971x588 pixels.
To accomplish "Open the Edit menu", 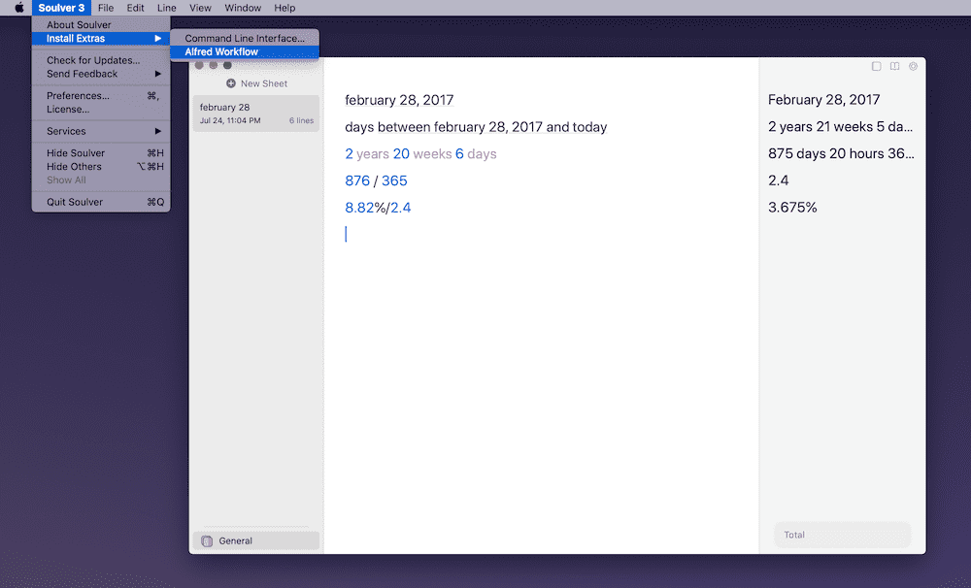I will tap(135, 8).
